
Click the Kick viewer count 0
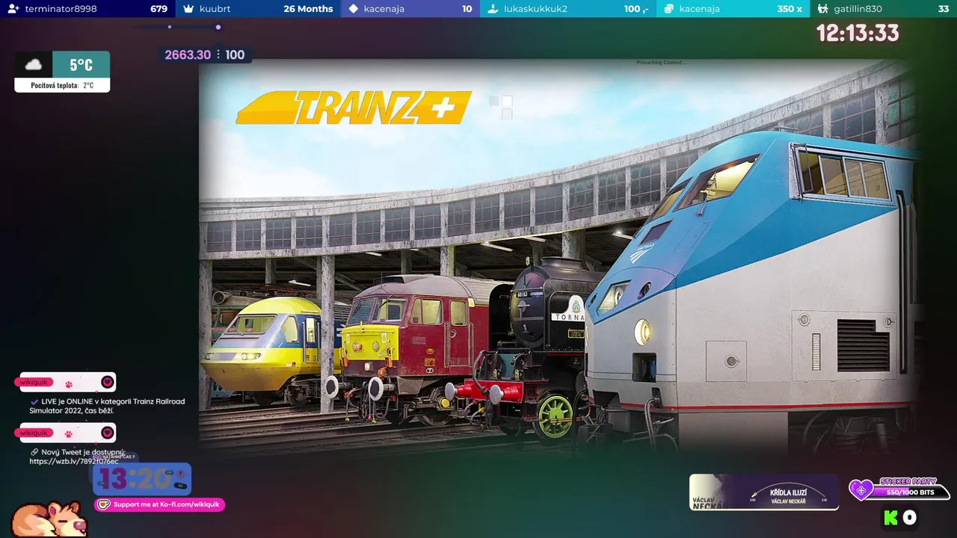tap(909, 518)
